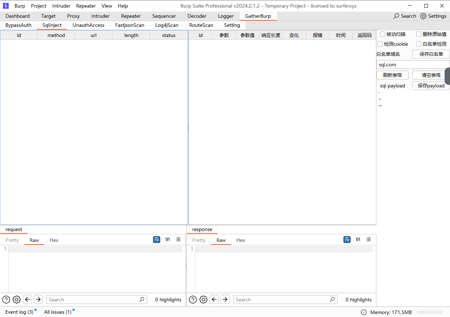Open the Help menu
450x317 pixels.
[123, 6]
